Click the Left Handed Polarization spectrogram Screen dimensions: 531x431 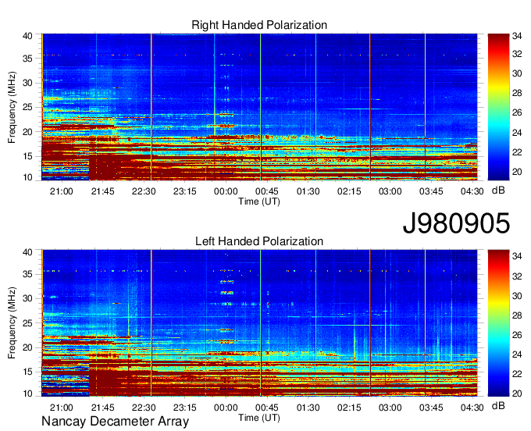tap(259, 323)
